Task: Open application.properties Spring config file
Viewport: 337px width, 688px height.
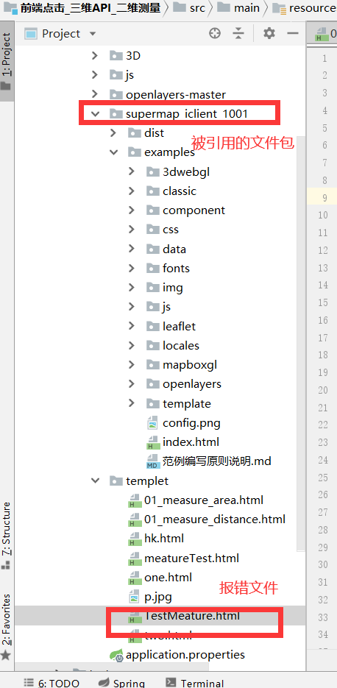Action: [x=177, y=655]
